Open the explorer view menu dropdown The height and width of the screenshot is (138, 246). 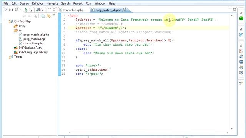click(54, 15)
